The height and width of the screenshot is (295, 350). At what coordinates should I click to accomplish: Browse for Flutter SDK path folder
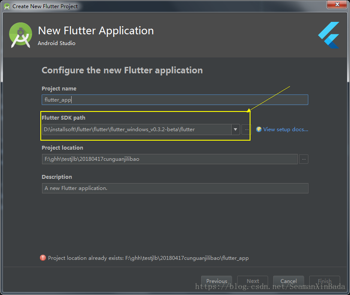[x=247, y=129]
